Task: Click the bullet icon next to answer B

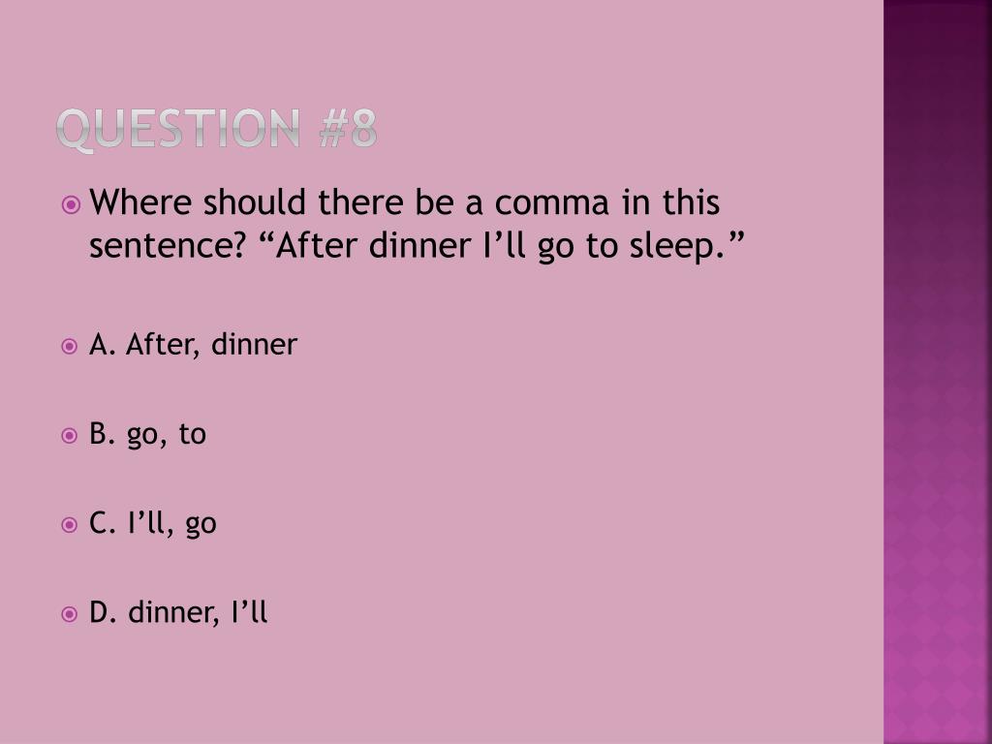Action: pyautogui.click(x=69, y=436)
